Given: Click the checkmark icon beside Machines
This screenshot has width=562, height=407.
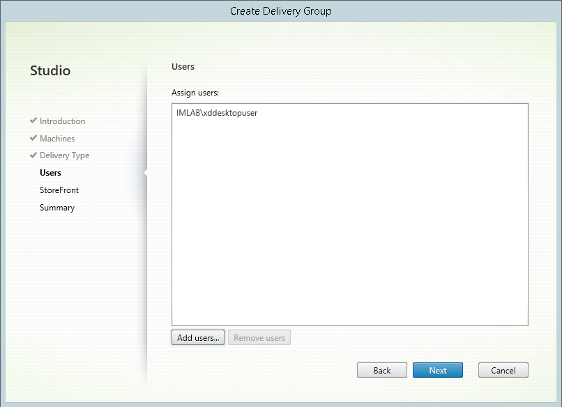Looking at the screenshot, I should (32, 138).
